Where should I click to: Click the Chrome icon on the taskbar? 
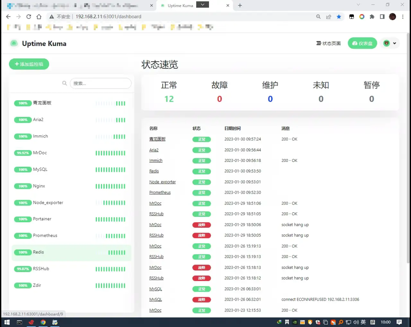coord(43,322)
